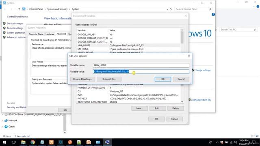The height and width of the screenshot is (146, 260).
Task: Open address bar history dropdown
Action: coord(167,9)
